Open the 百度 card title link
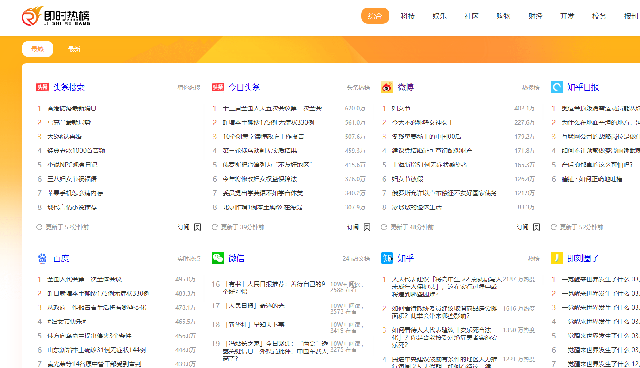640x368 pixels. coord(61,258)
